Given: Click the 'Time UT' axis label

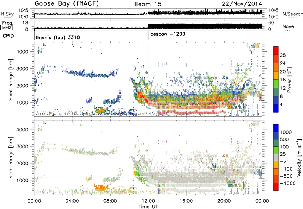Looking at the screenshot, I should point(148,207).
